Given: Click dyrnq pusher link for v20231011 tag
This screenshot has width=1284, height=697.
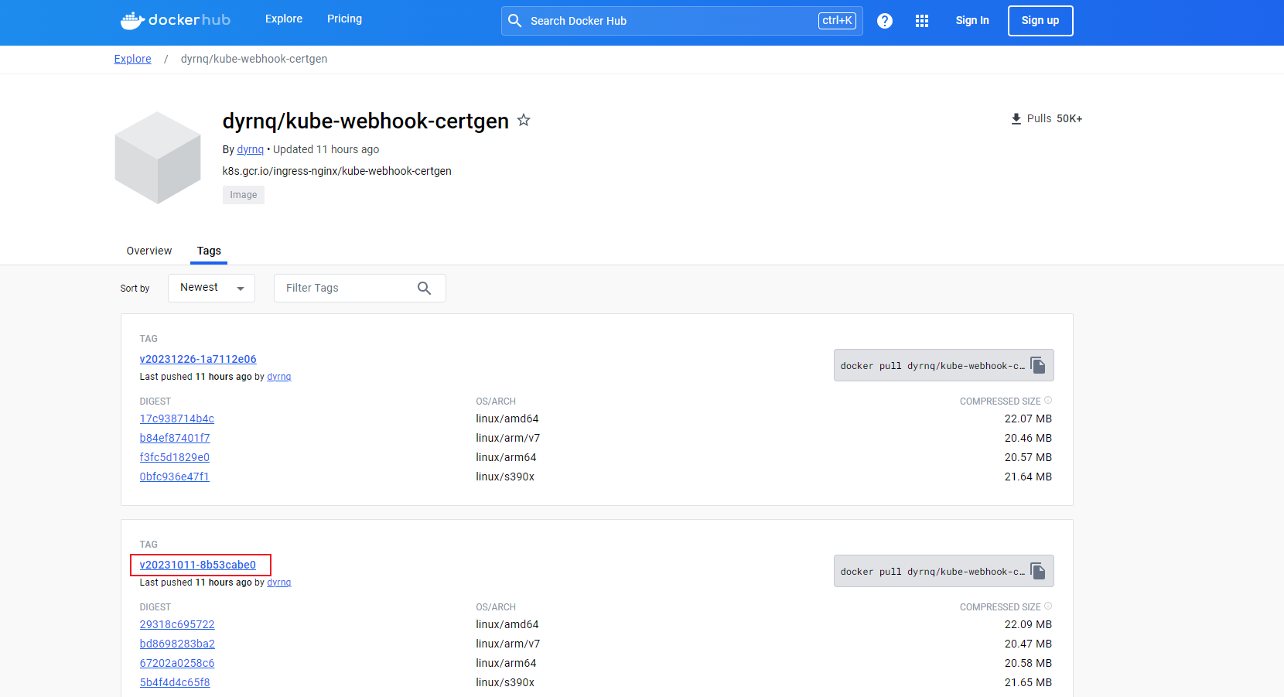Looking at the screenshot, I should 279,583.
